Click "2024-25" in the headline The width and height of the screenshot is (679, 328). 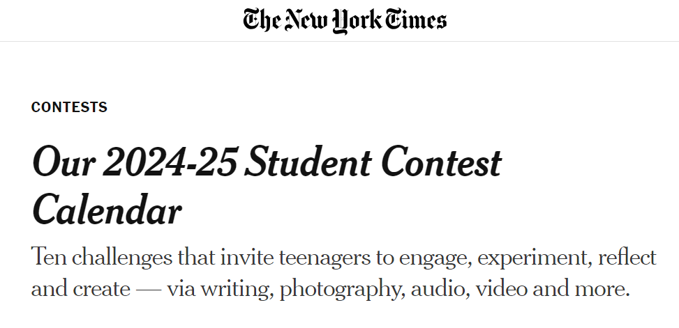point(172,163)
